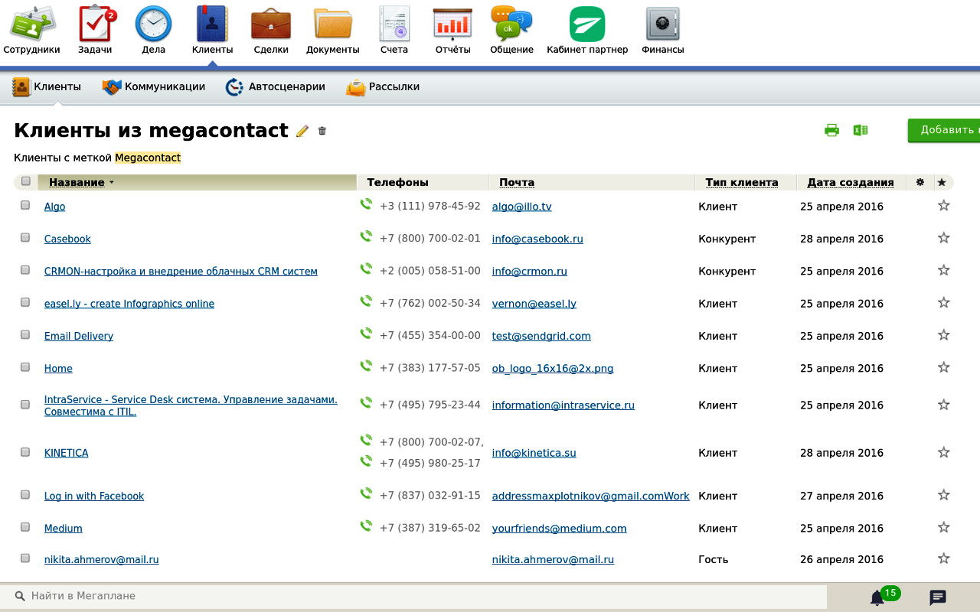Open column settings gear in table header

point(920,182)
